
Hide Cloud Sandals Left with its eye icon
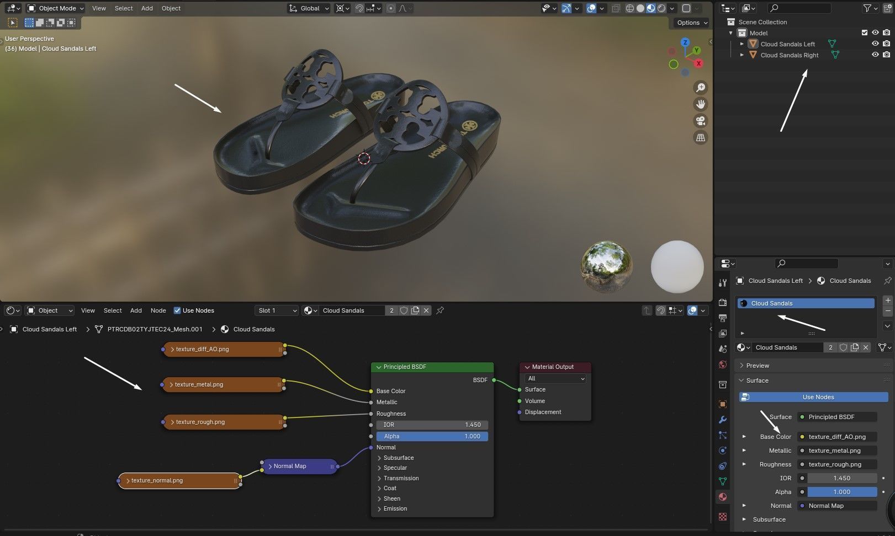(x=875, y=44)
